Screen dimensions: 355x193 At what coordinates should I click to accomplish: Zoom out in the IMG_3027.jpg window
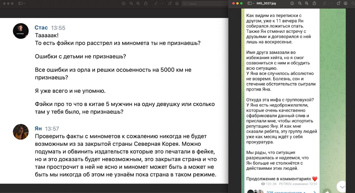[300, 3]
